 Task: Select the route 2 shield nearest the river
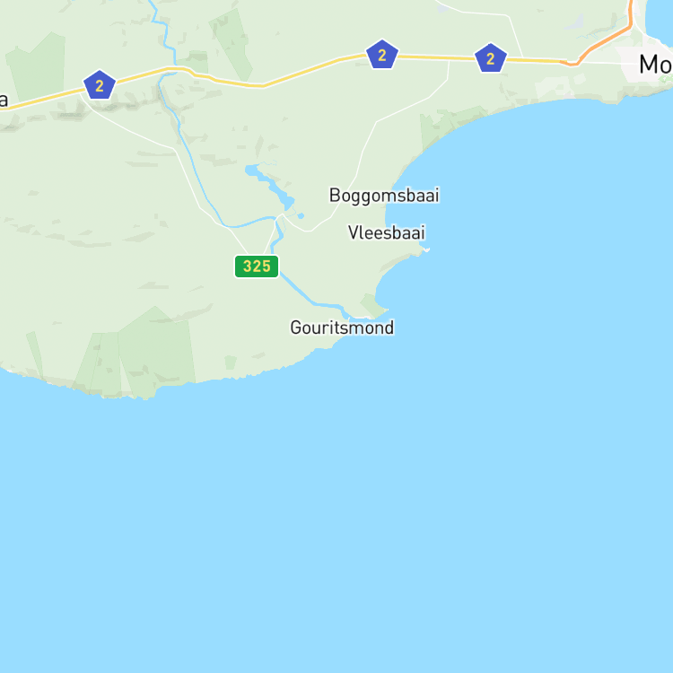[x=100, y=85]
